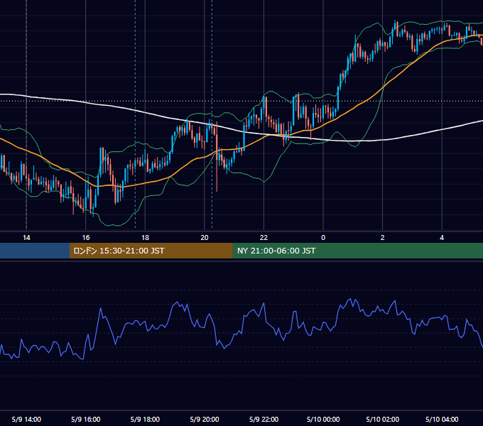
Task: Select the 5/10 04:00 date label
Action: click(442, 419)
